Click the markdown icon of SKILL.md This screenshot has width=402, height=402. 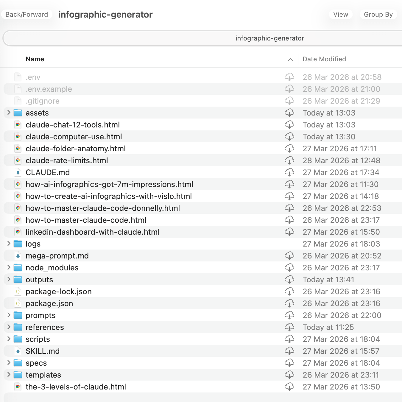pos(18,351)
